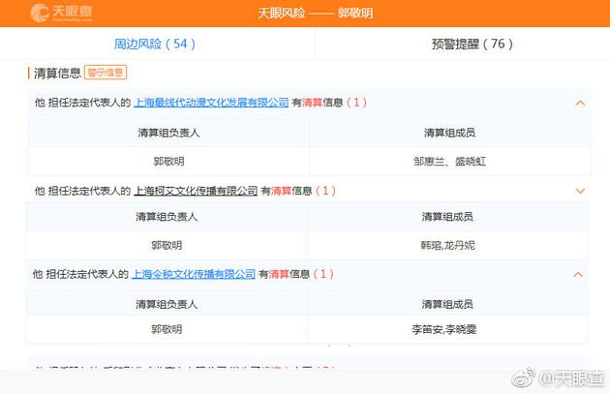Switch to 预警提醒 (76) tab
Viewport: 610px width, 394px height.
(x=472, y=44)
